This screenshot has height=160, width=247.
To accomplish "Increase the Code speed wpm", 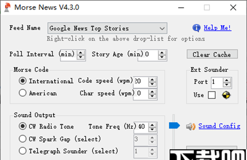I will 152,80.
